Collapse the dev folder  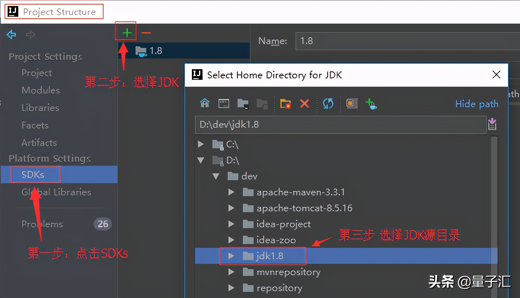tap(216, 176)
